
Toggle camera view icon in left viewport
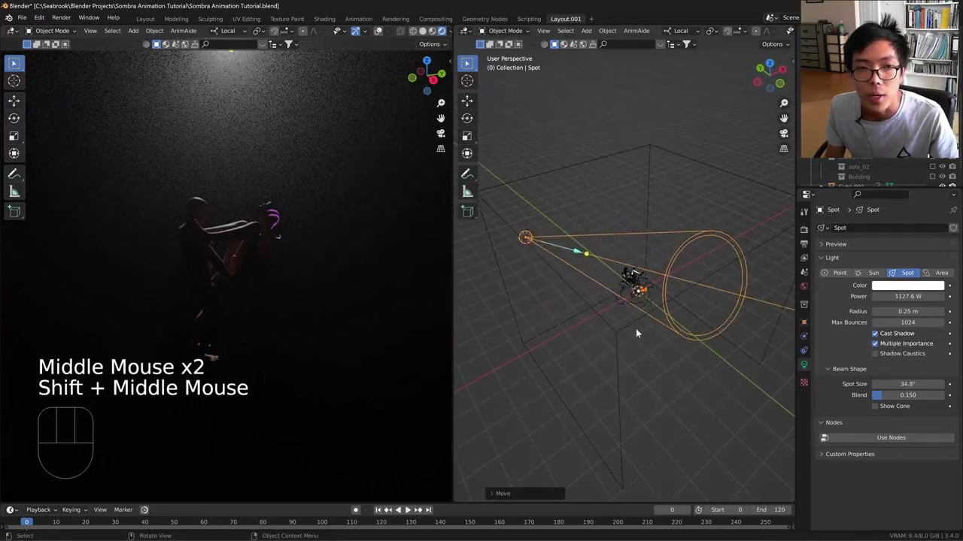[441, 133]
